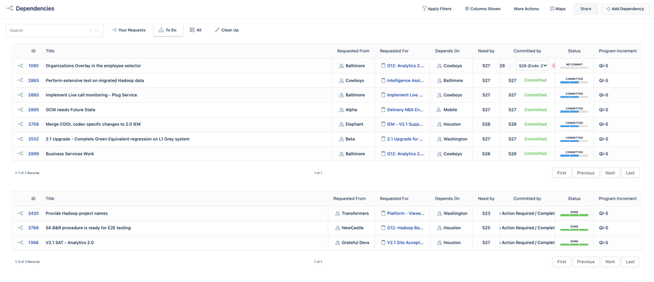Switch to the All view
Image resolution: width=654 pixels, height=282 pixels.
point(195,30)
